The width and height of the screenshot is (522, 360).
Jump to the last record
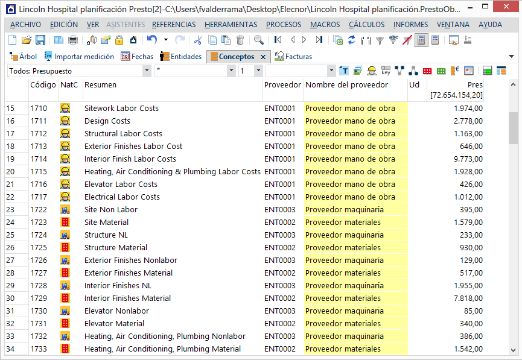(x=319, y=40)
